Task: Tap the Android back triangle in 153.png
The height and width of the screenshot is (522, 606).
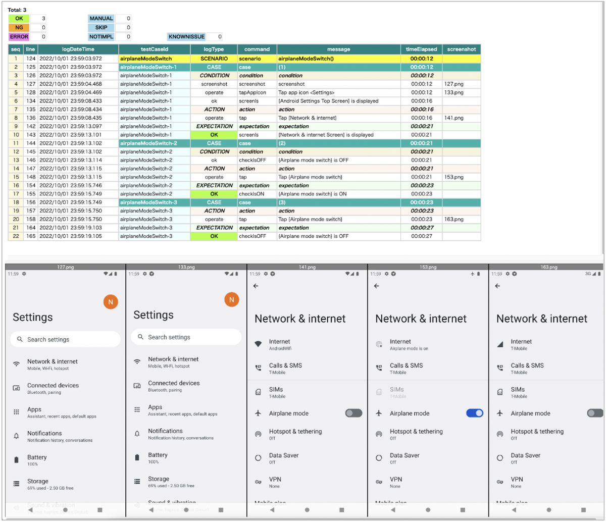Action: (x=393, y=510)
